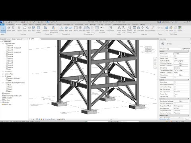This screenshot has width=191, height=143.
Task: Pick the structural Beam tool
Action: [x=9, y=29]
